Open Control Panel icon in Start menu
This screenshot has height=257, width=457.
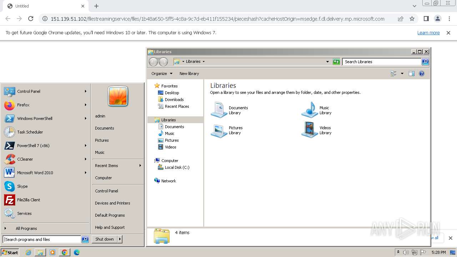pyautogui.click(x=9, y=91)
